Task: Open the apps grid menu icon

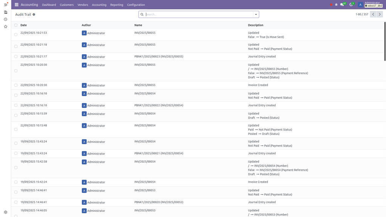Action: [x=17, y=5]
